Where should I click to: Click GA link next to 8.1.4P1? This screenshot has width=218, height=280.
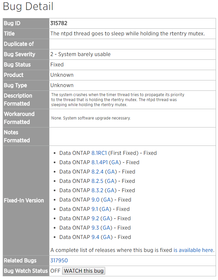coord(115,162)
